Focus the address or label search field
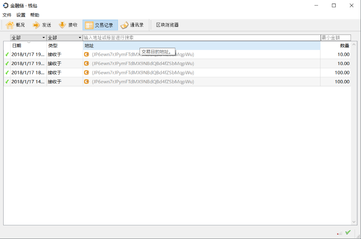This screenshot has width=361, height=239. point(202,38)
